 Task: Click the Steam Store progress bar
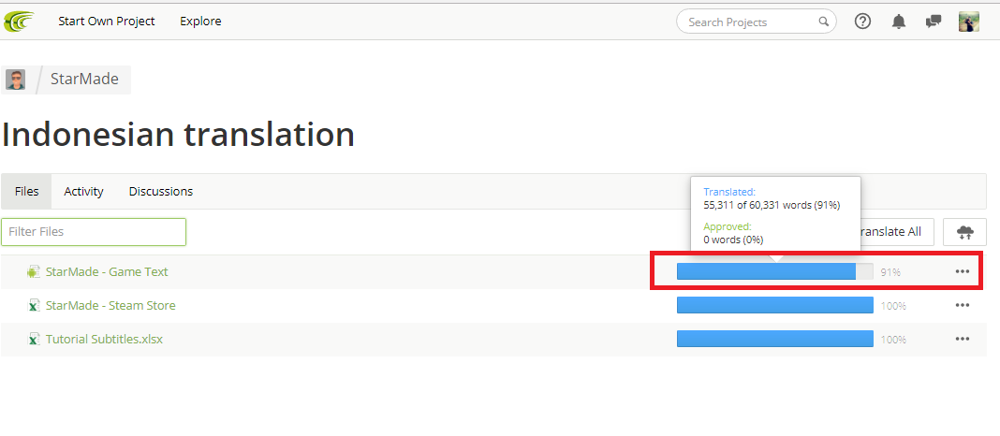774,306
